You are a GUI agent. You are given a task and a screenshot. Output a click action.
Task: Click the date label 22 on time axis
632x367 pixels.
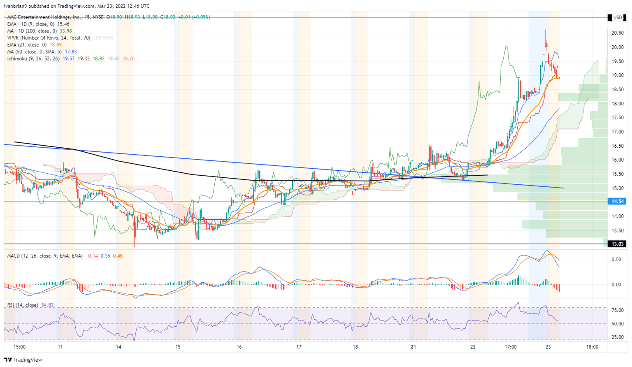tap(473, 347)
